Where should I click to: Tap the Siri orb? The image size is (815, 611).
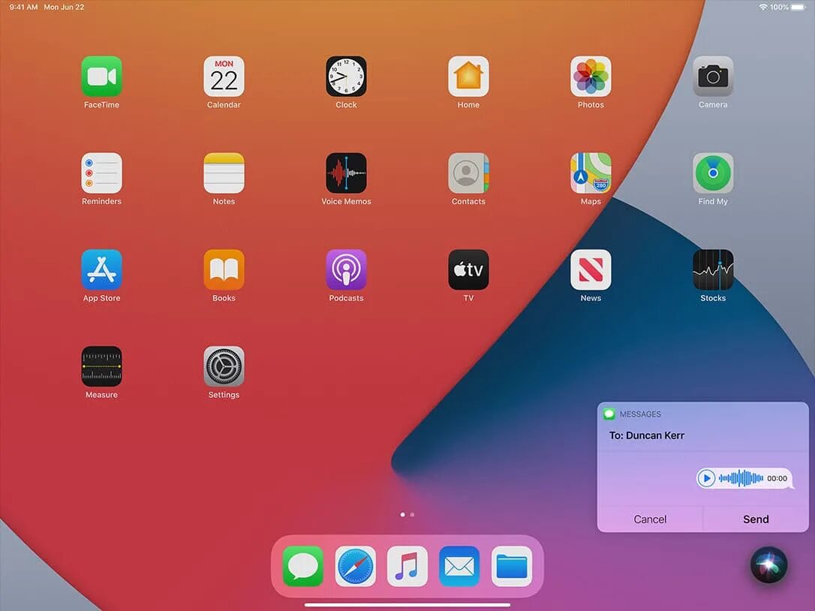768,564
